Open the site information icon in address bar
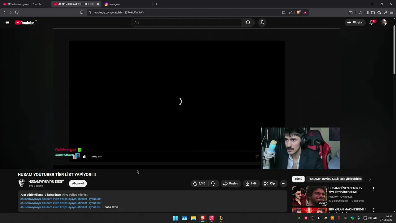Screen dimensions: 396x223 (x=90, y=12)
